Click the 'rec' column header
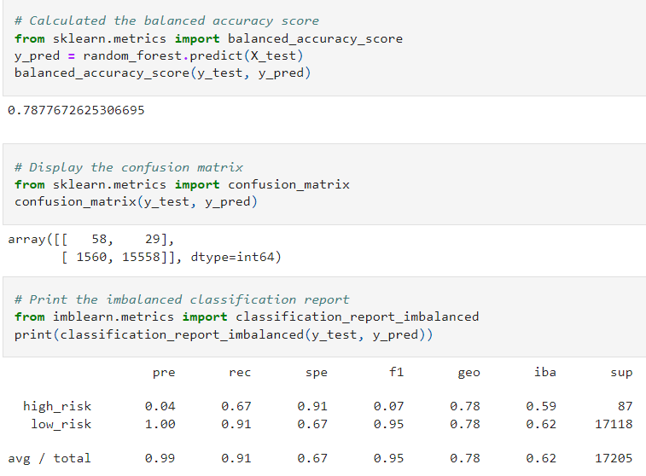The width and height of the screenshot is (646, 476). tap(240, 373)
